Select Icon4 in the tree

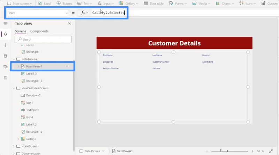click(30, 117)
